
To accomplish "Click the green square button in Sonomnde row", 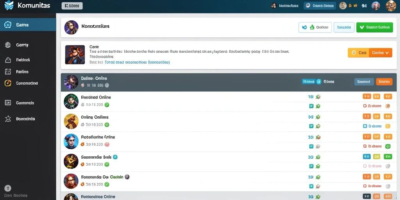I will (x=388, y=157).
